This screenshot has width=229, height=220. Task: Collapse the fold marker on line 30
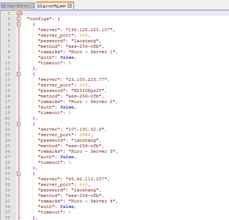[x=19, y=174]
